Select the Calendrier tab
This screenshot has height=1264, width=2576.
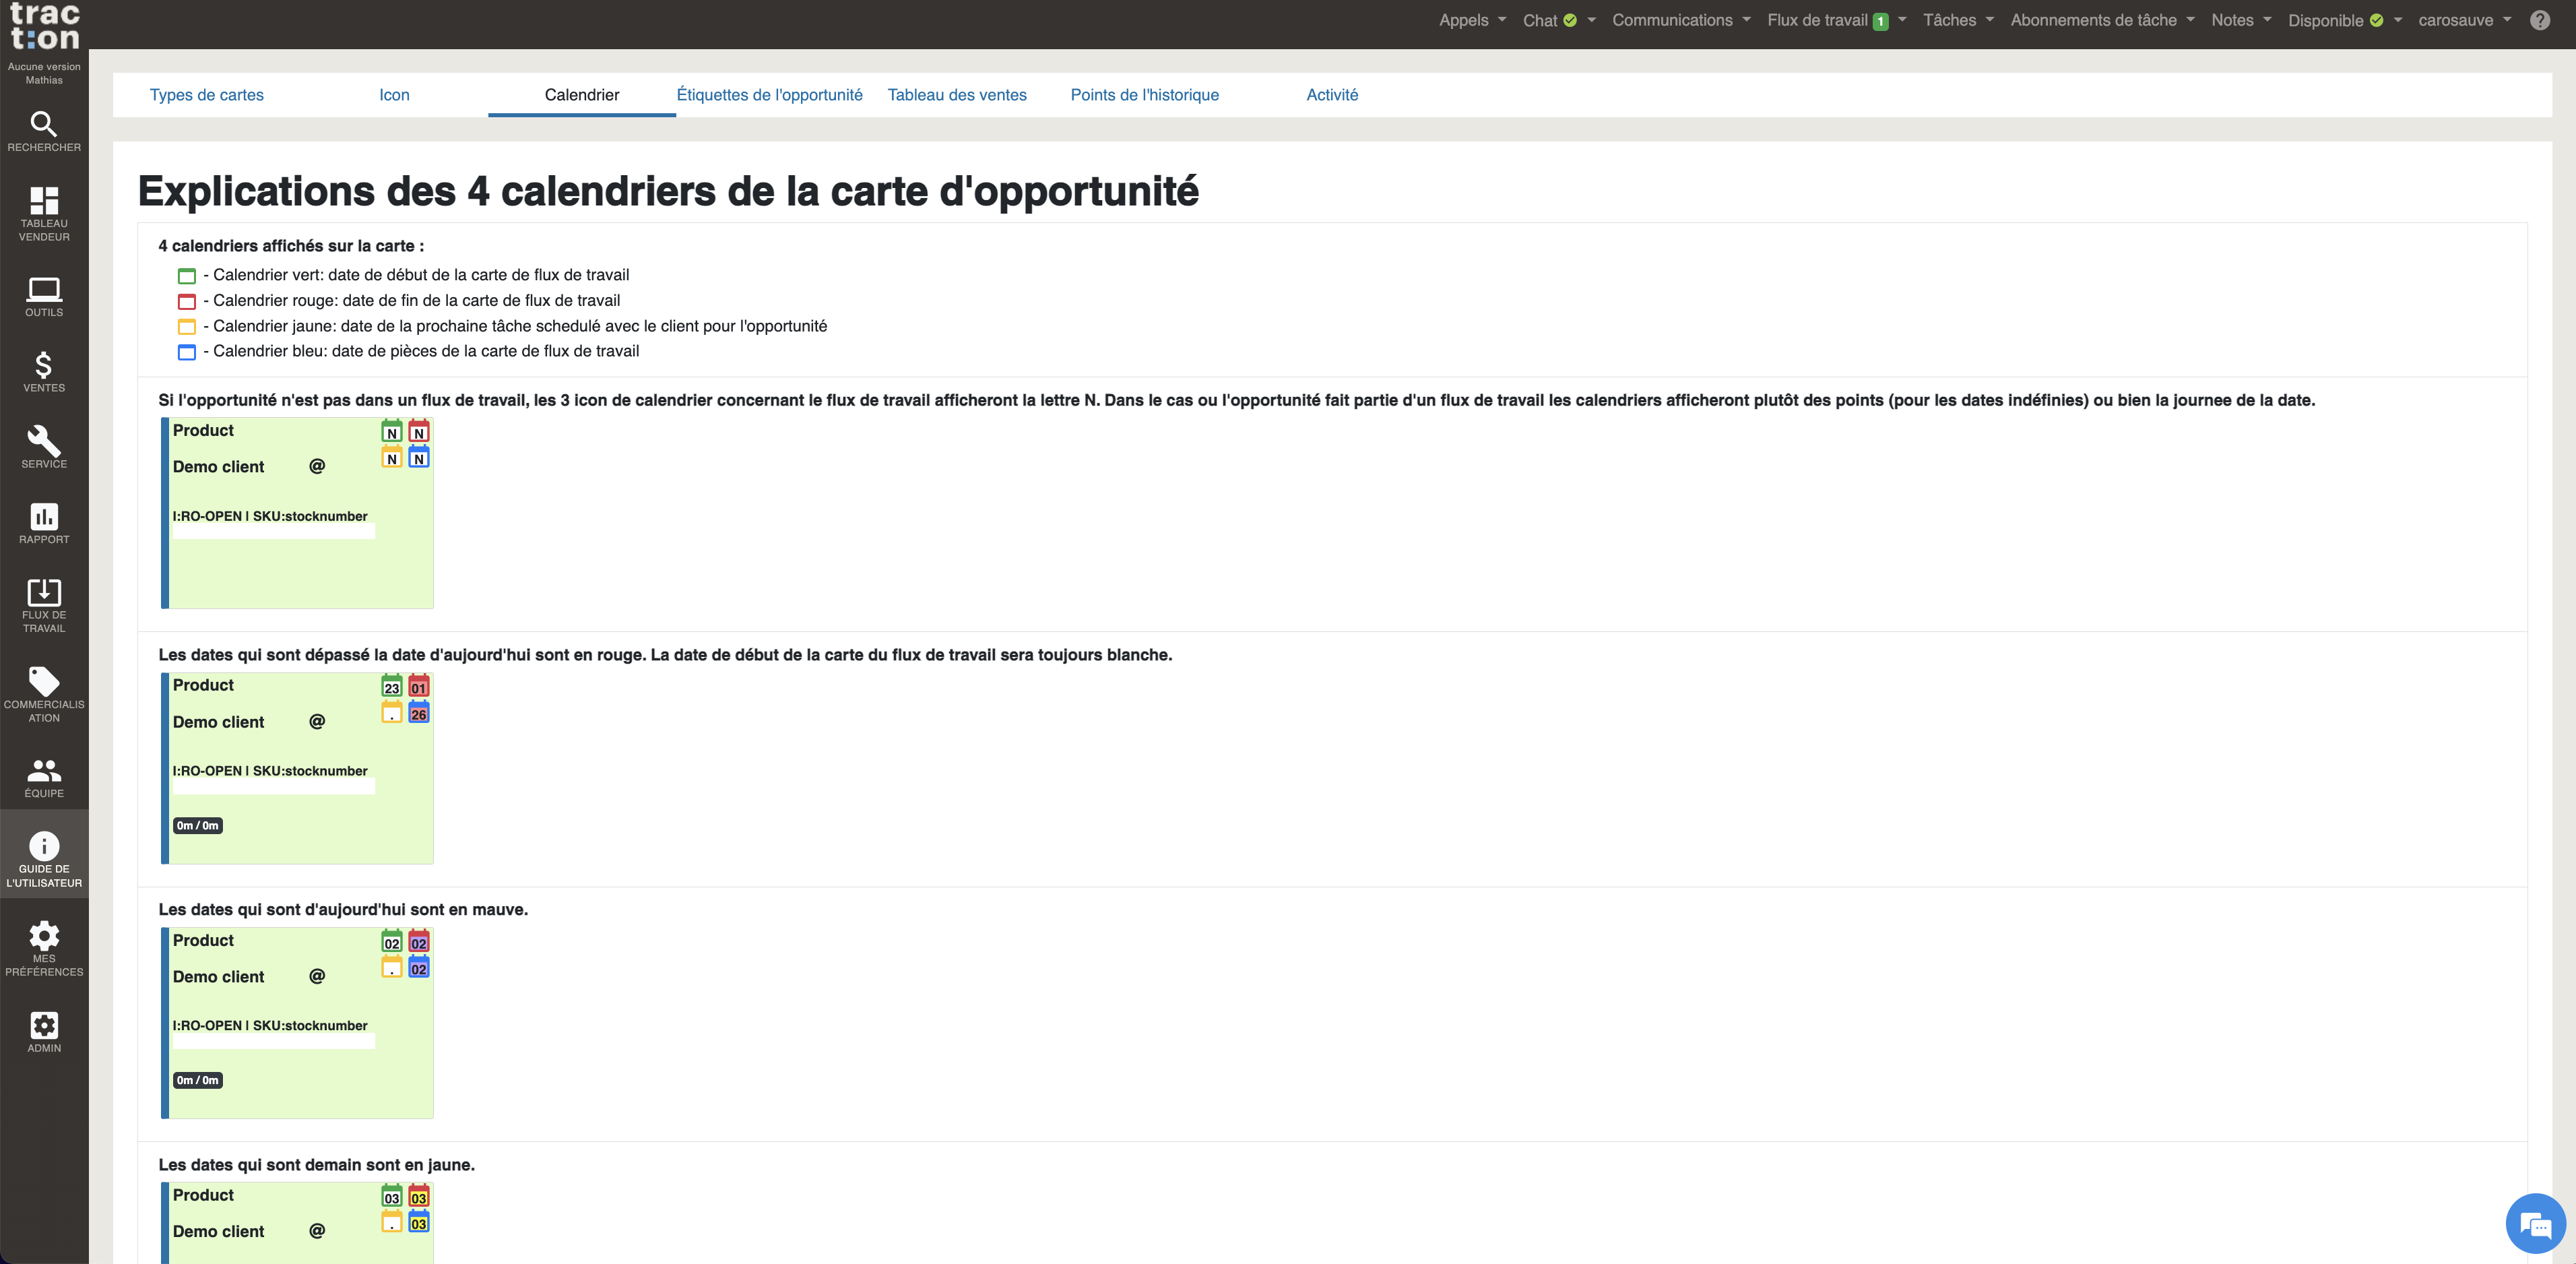click(582, 95)
